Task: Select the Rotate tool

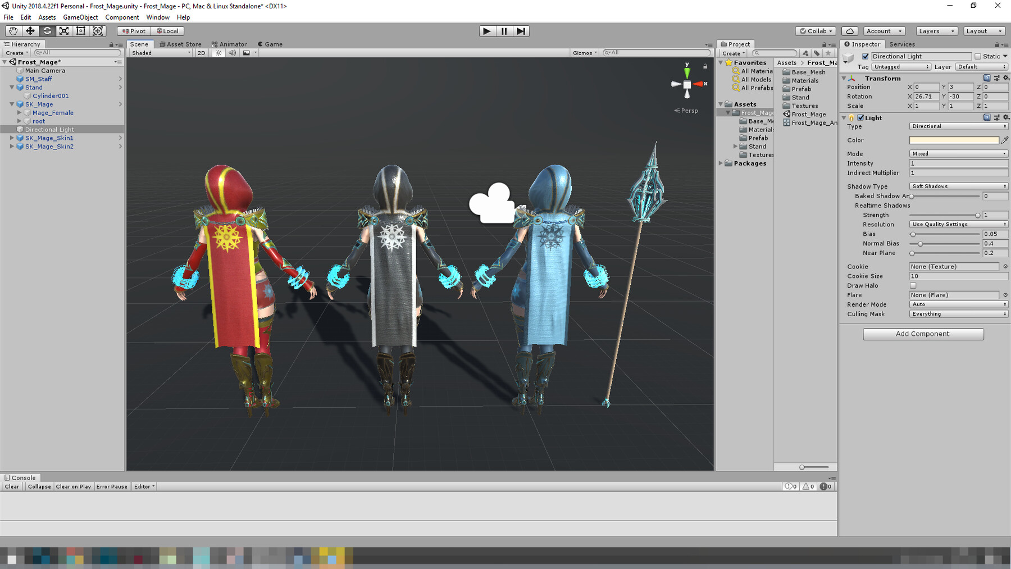Action: tap(47, 31)
